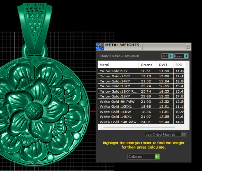
Task: Select the Yellow Gold:14KY row
Action: (x=141, y=81)
